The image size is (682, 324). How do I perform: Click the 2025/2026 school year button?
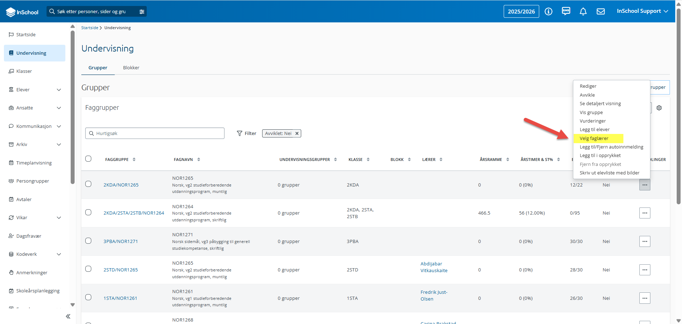521,11
